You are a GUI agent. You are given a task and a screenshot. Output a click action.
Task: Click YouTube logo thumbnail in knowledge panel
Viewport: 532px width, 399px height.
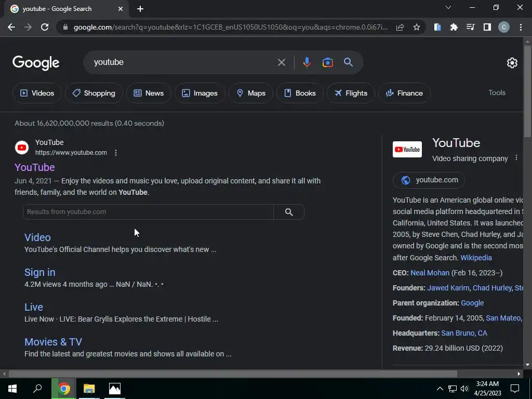(x=407, y=149)
